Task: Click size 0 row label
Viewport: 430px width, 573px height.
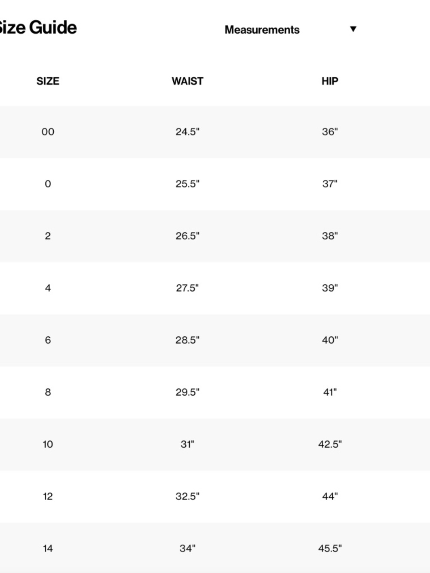Action: [x=48, y=184]
